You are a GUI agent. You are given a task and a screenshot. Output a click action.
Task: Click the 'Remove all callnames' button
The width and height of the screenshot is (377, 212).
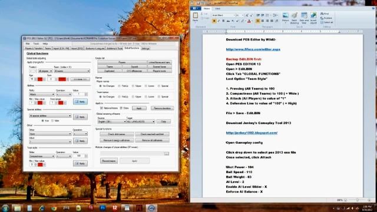click(x=152, y=140)
